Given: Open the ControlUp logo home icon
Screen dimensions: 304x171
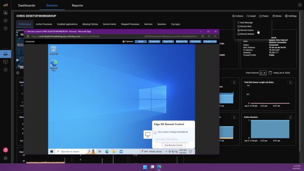Looking at the screenshot, I should coord(5,5).
